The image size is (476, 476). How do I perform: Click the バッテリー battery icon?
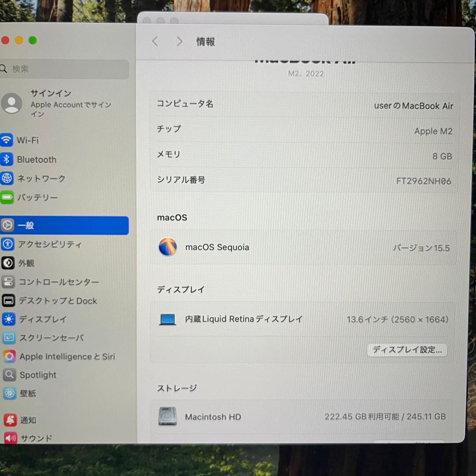point(7,197)
